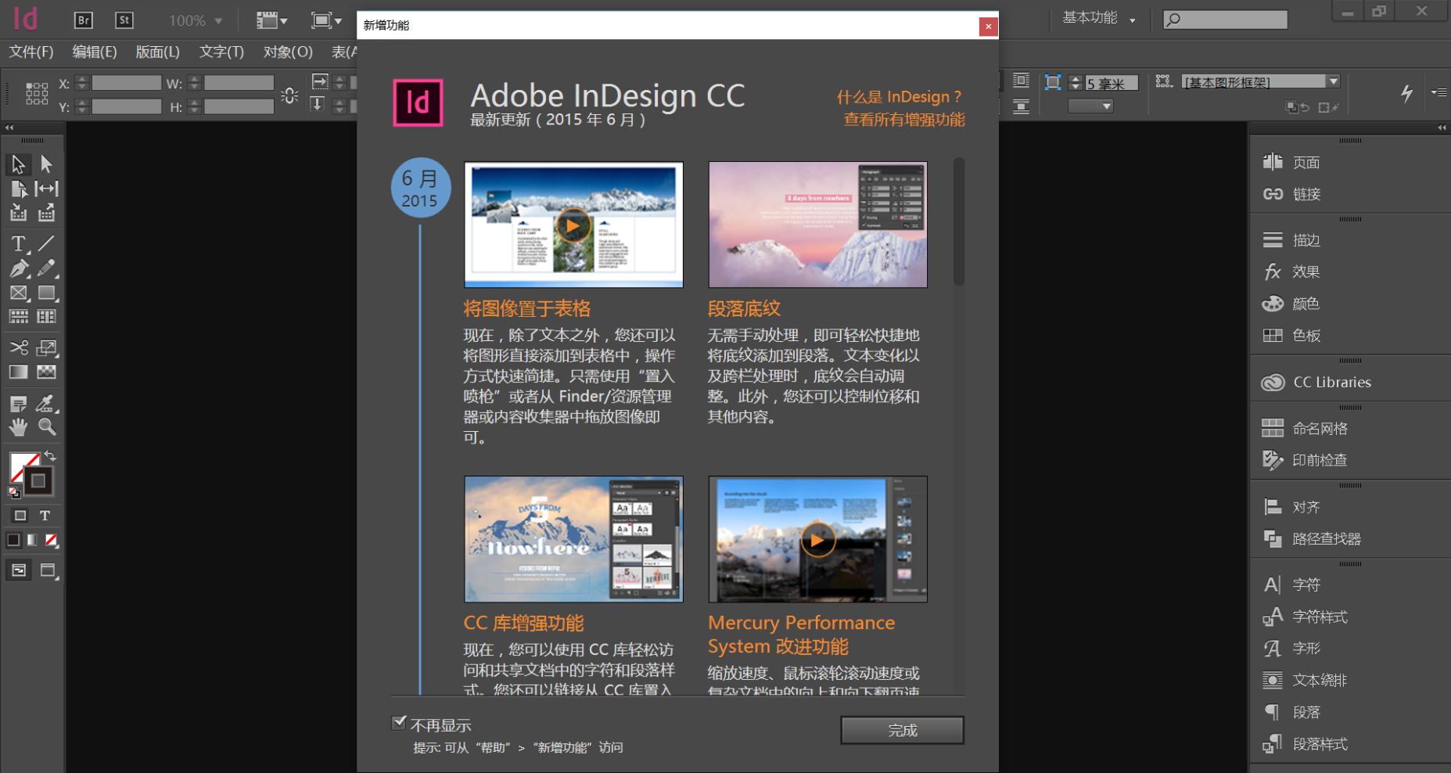The width and height of the screenshot is (1451, 773).
Task: Open the 段落底纹 heading link
Action: pos(744,308)
